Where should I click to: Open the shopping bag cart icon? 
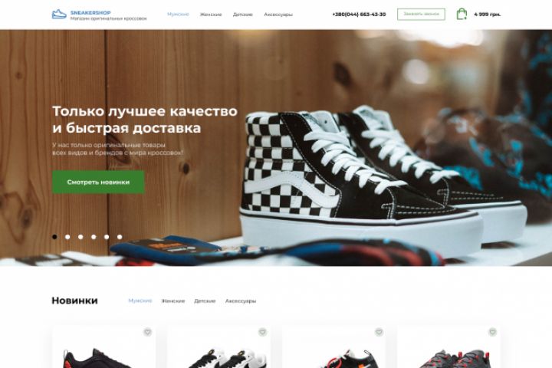462,14
